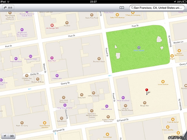Select the Cafe Mason icon
The height and width of the screenshot is (140, 187).
click(x=62, y=118)
